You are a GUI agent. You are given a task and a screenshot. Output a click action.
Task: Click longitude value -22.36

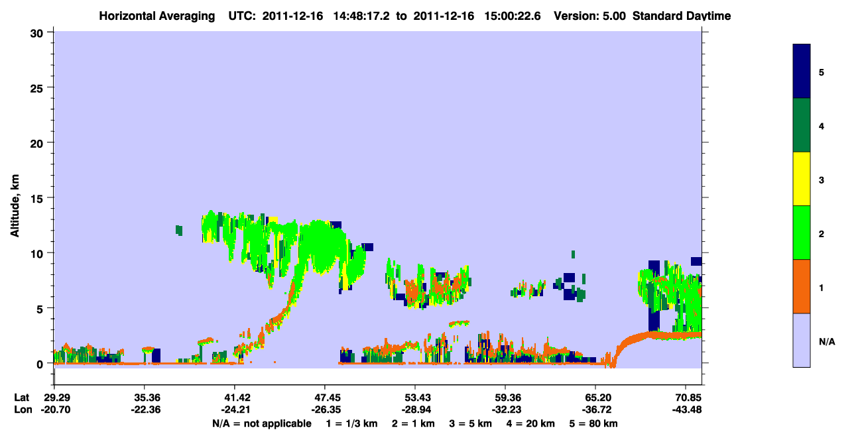click(145, 410)
